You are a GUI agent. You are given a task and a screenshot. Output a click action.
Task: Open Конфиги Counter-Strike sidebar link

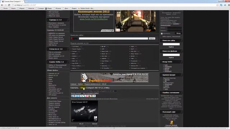pyautogui.click(x=57, y=123)
